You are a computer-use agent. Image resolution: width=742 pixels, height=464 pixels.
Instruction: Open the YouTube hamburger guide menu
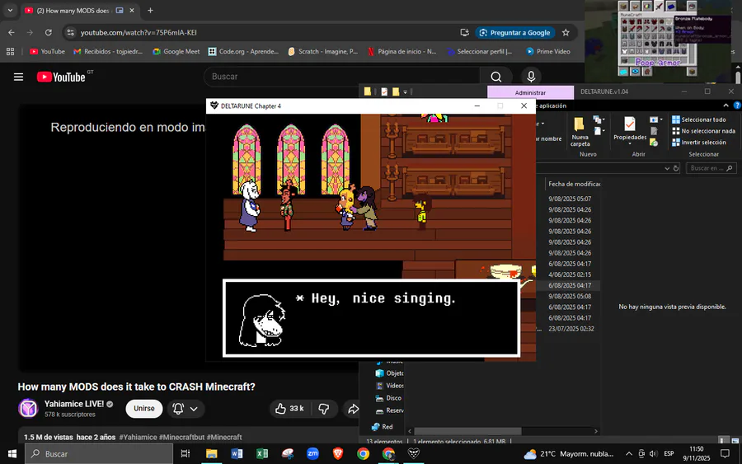coord(18,77)
